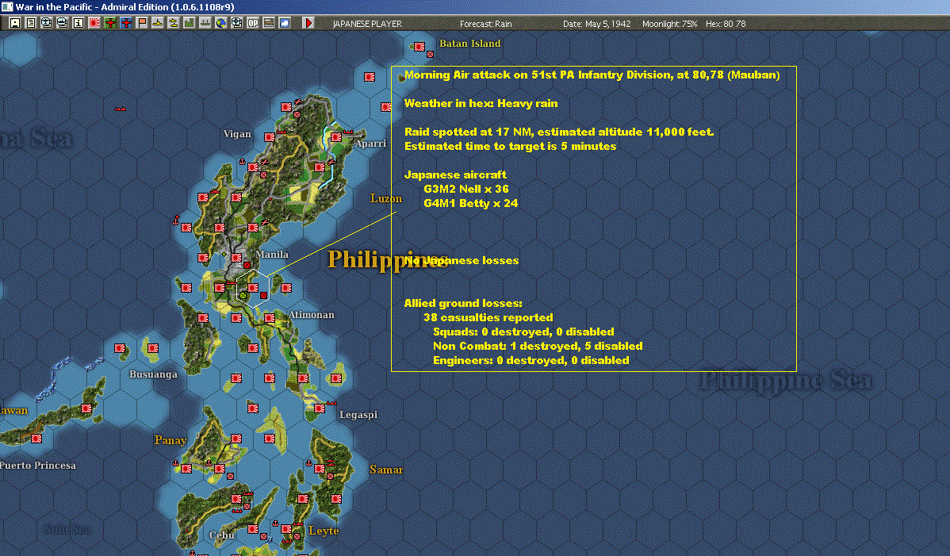
Task: Click 'Squads: 0 destroyed, 0 disabled' line
Action: coord(523,332)
